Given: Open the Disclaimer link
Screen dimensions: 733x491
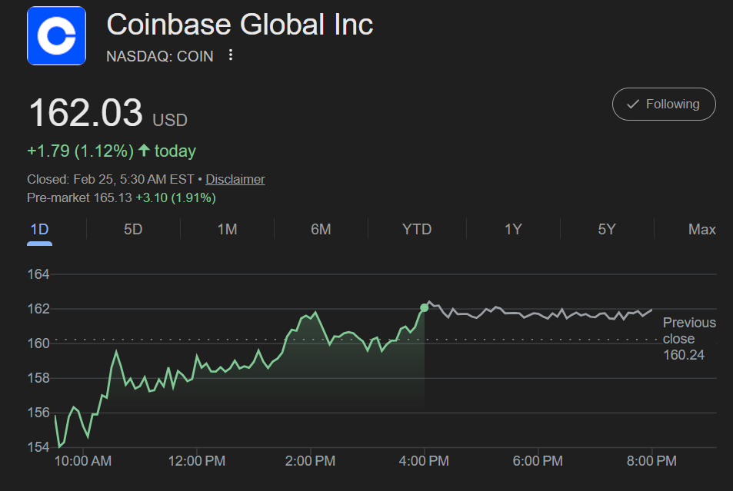Looking at the screenshot, I should pyautogui.click(x=235, y=179).
